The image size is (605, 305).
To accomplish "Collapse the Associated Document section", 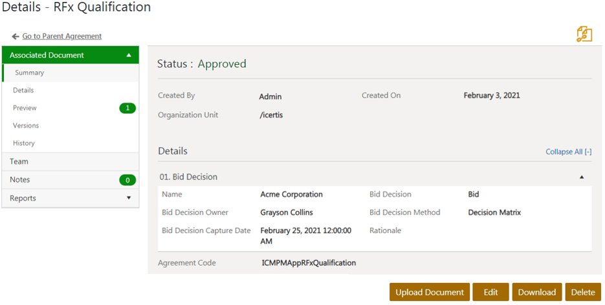I will pyautogui.click(x=129, y=56).
